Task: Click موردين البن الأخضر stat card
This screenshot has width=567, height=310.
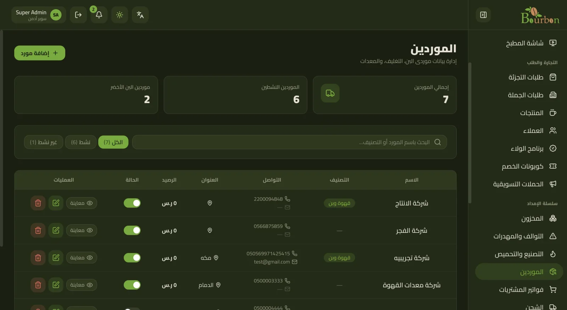Action: coord(86,95)
